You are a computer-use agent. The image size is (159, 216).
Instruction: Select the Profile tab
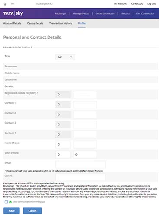tap(82, 23)
